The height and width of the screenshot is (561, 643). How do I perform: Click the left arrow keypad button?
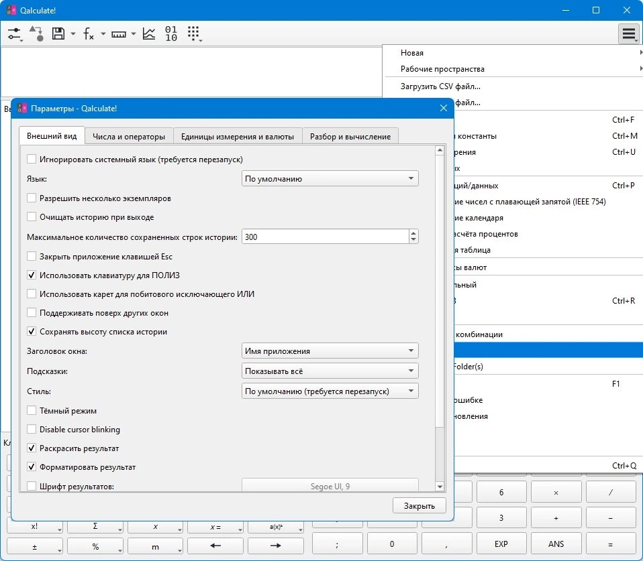point(215,546)
